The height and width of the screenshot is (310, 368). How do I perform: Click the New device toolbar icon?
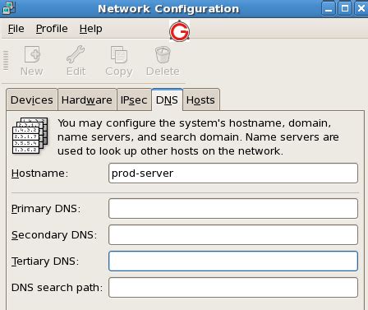(x=32, y=54)
